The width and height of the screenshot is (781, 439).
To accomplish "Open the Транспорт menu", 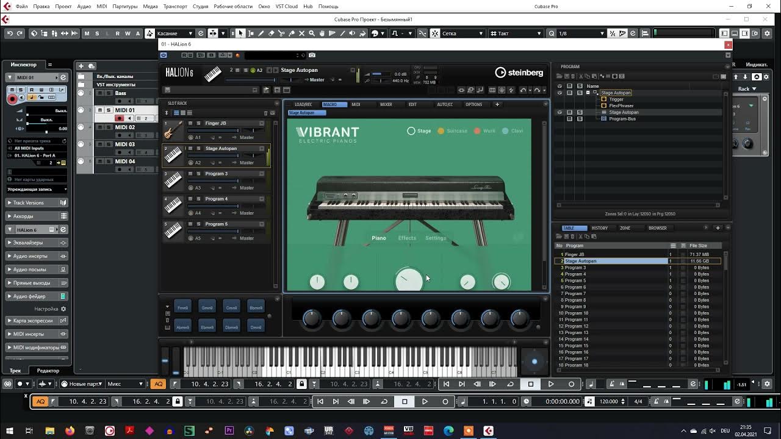I will [176, 6].
